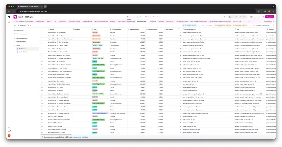Click the row height icon in toolbar
This screenshot has width=282, height=147.
(x=250, y=25)
